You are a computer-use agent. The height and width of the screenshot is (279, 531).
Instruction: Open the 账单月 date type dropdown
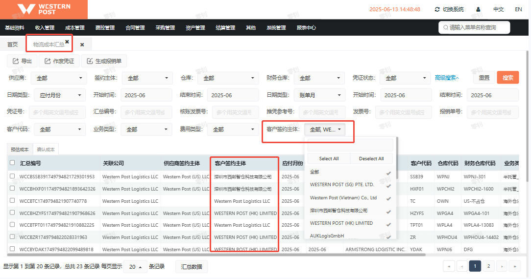[319, 95]
